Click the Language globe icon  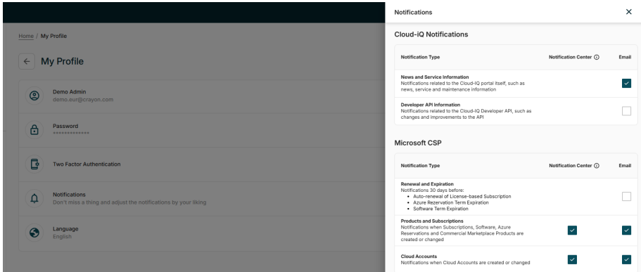tap(34, 233)
